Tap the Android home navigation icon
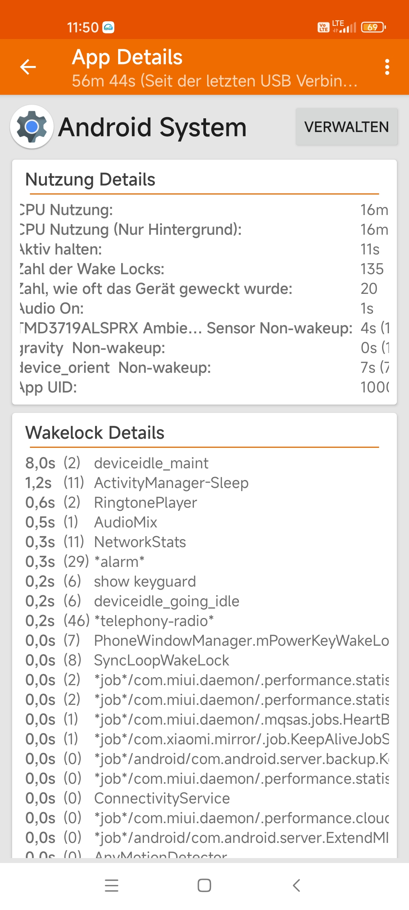Image resolution: width=409 pixels, height=910 pixels. tap(204, 885)
